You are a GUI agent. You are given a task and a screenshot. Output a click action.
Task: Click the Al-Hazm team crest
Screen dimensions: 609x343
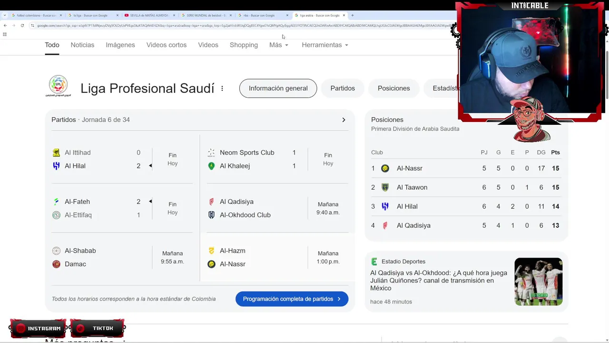[x=211, y=251]
